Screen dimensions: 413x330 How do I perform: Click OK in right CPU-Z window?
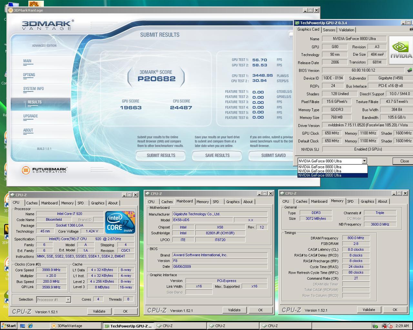click(395, 310)
